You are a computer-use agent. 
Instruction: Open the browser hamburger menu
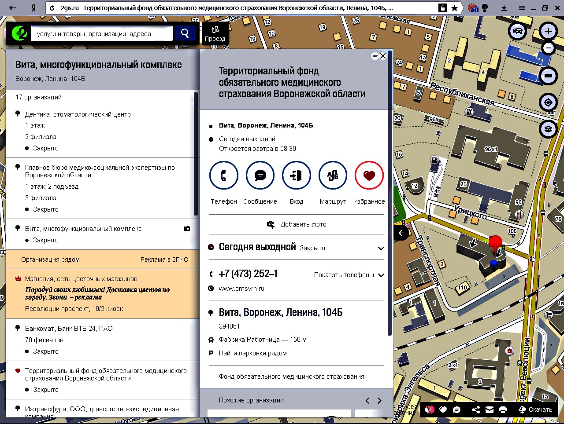(x=522, y=8)
